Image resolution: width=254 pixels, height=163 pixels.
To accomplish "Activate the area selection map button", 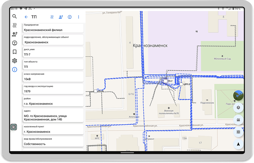I will 238,132.
